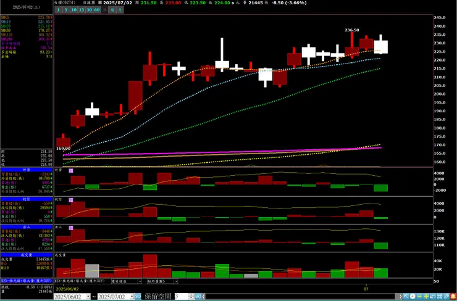Click the fit-to-screen icon
Screen dimensions: 457x301
coord(439,297)
